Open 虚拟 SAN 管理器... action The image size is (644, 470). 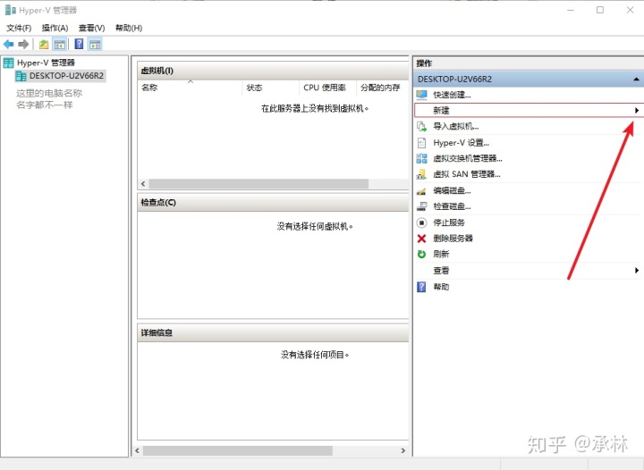pyautogui.click(x=467, y=174)
